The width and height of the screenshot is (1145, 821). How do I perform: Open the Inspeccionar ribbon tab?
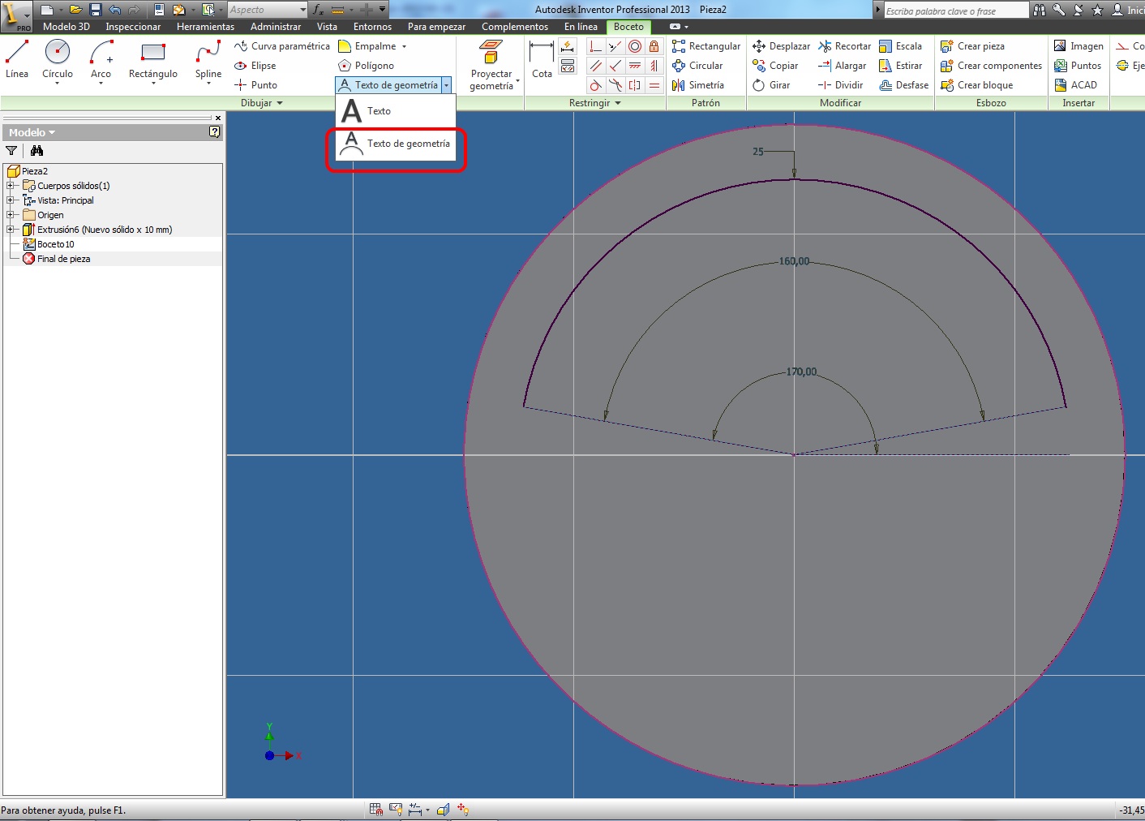(x=133, y=27)
